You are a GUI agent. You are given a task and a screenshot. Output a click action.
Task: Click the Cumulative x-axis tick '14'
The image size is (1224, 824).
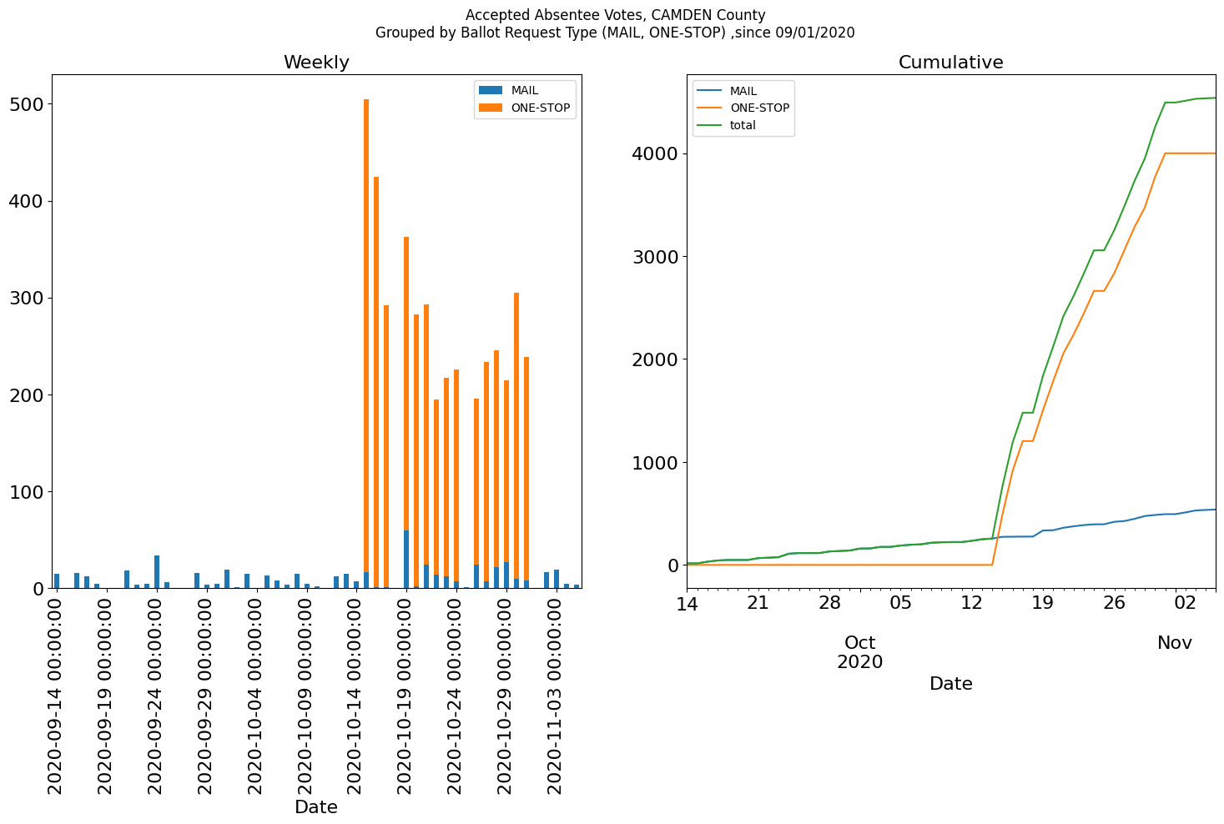[687, 603]
